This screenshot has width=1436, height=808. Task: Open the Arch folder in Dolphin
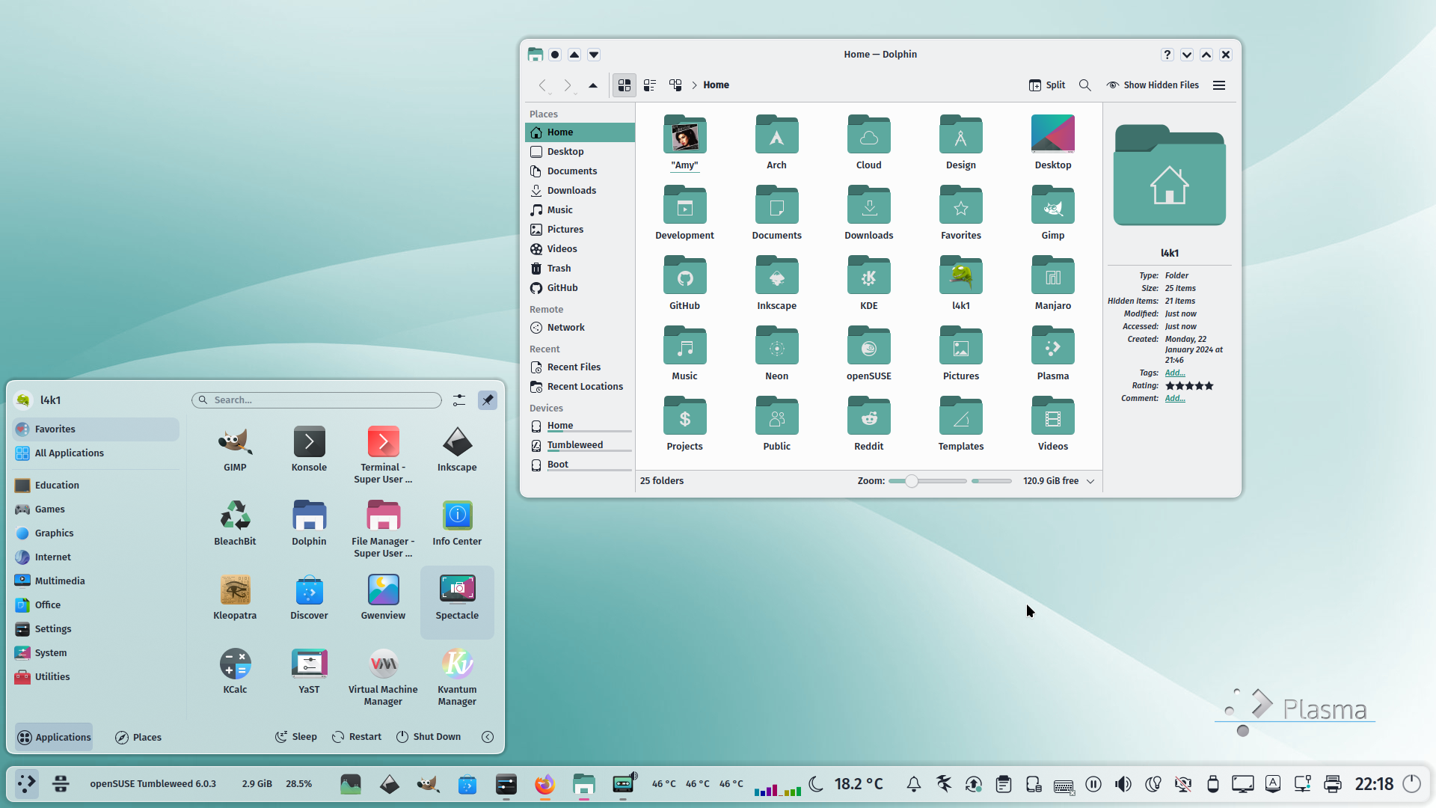click(x=776, y=143)
